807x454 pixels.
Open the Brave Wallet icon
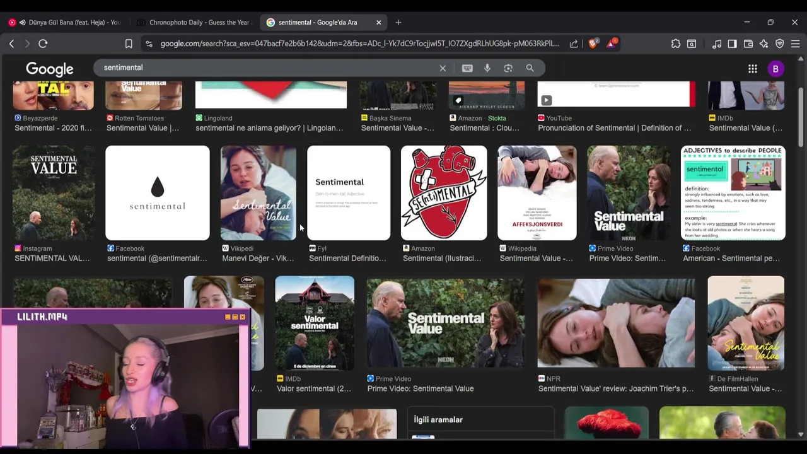(748, 44)
